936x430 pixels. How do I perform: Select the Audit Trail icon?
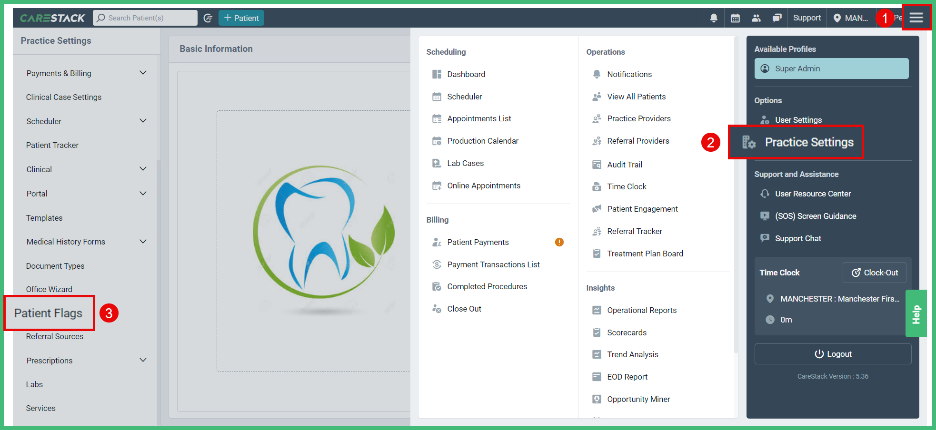point(597,164)
